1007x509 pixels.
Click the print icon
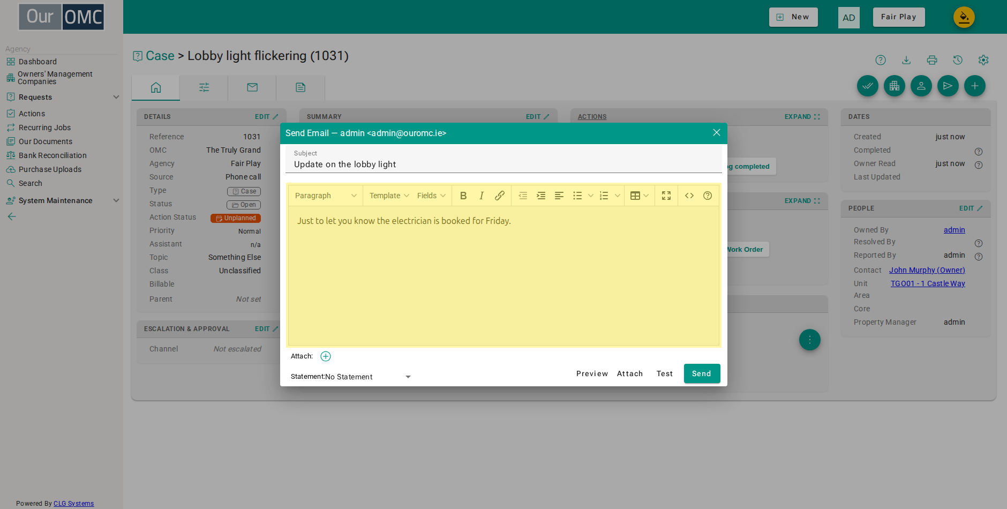932,60
